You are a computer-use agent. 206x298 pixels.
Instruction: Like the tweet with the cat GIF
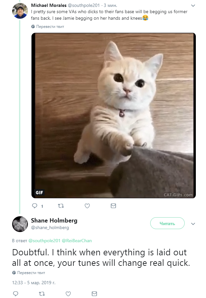87,206
